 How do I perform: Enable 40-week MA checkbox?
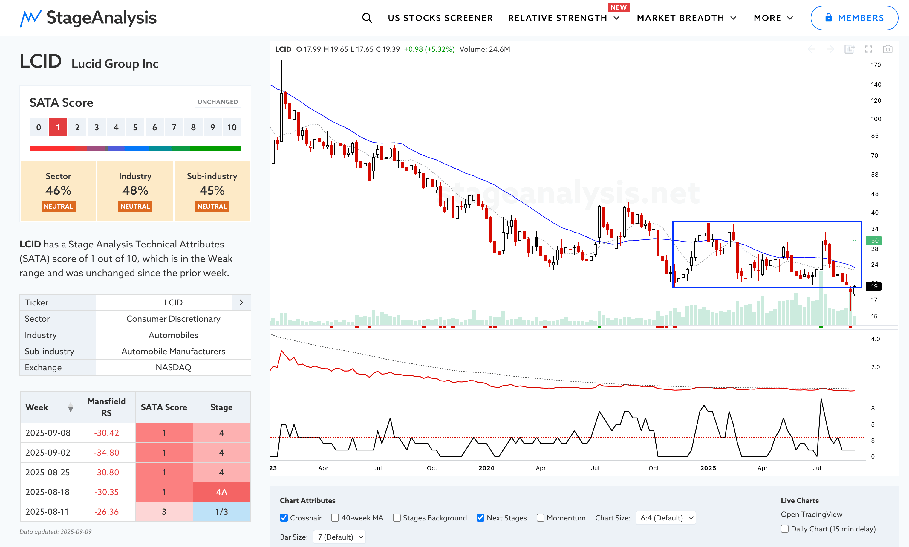pos(335,518)
